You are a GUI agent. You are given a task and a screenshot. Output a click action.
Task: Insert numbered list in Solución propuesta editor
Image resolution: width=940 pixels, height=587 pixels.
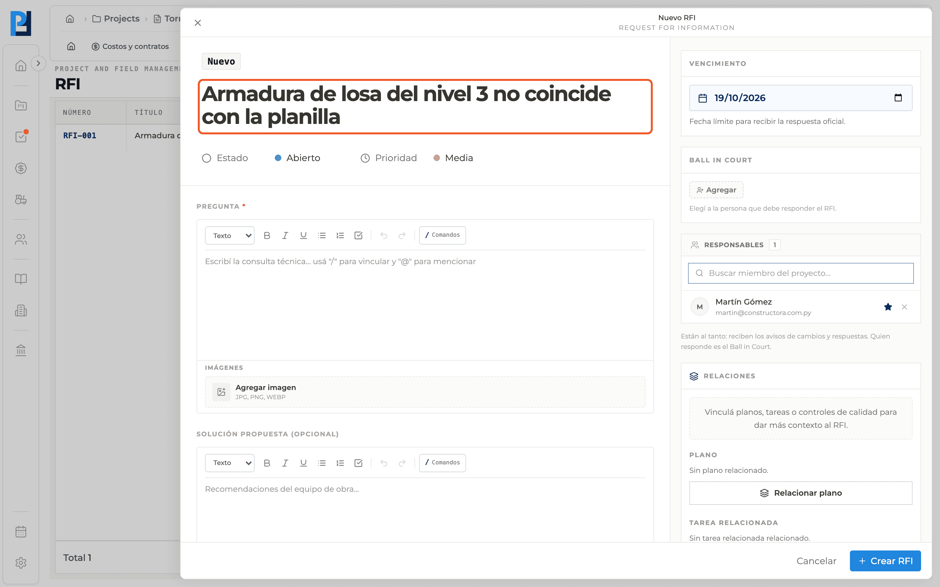[340, 463]
